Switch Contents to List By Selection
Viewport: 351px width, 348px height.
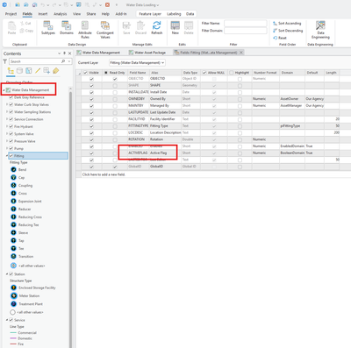(29, 71)
